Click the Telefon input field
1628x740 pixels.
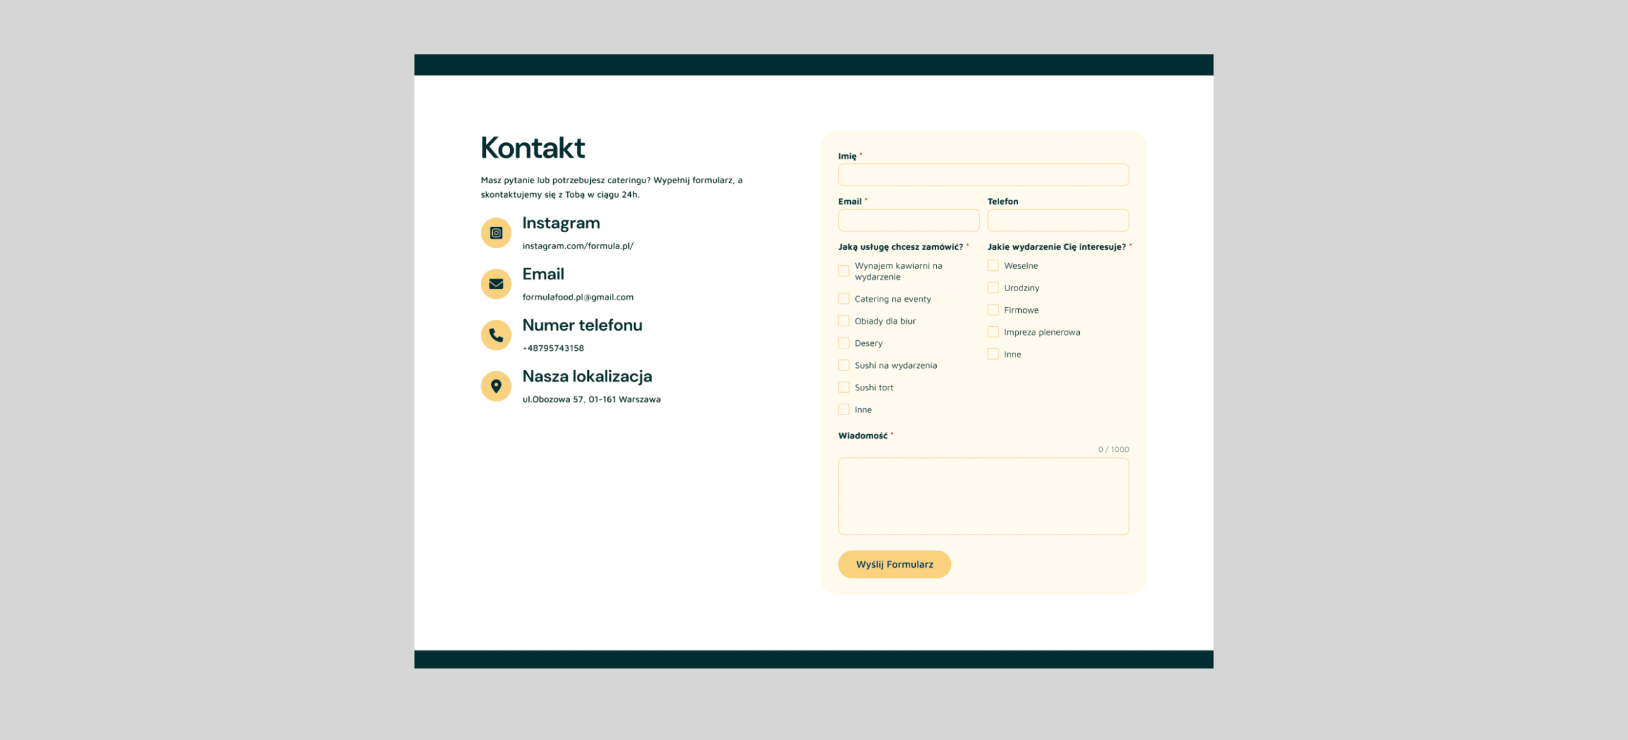tap(1058, 221)
